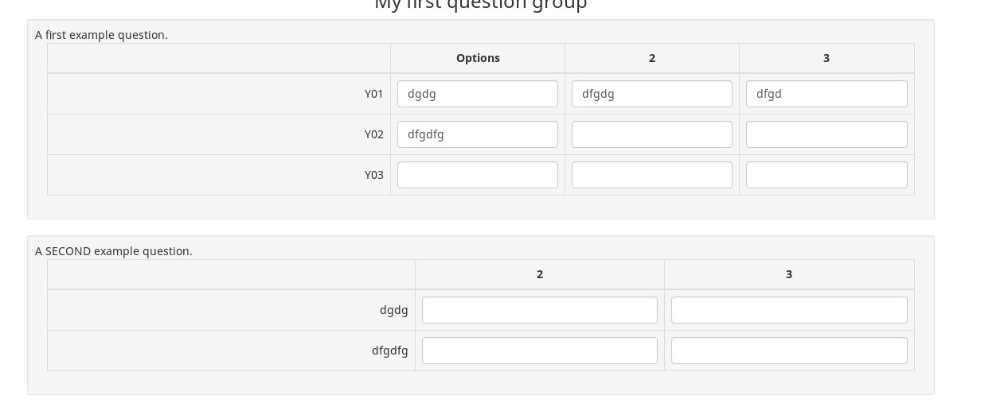Click the Y01 row label
989x403 pixels.
click(x=373, y=94)
